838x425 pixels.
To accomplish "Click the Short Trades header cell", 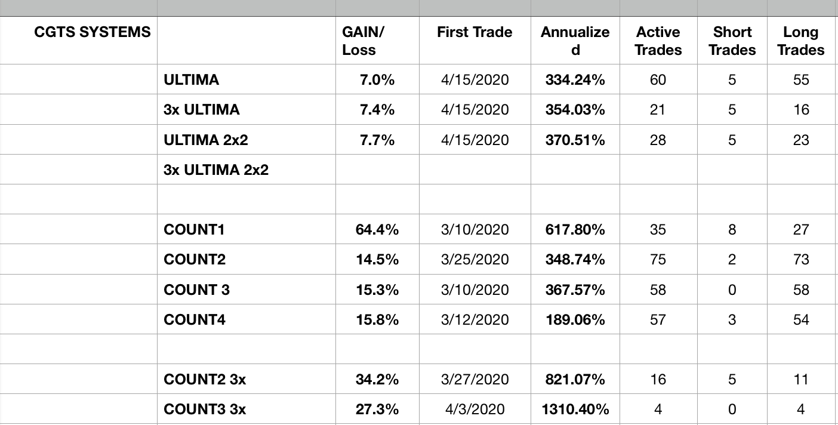I will (x=732, y=41).
